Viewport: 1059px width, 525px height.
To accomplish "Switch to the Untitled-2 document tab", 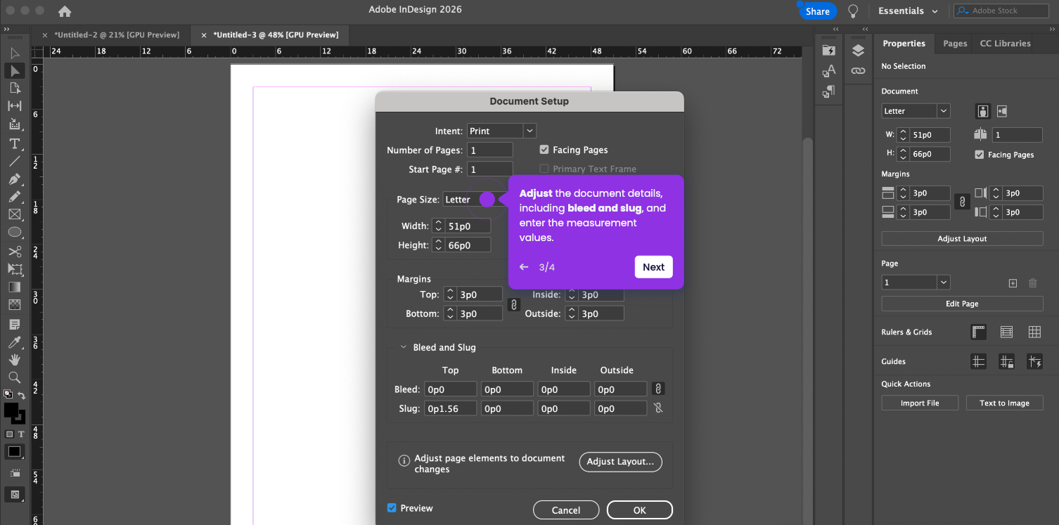I will [117, 34].
